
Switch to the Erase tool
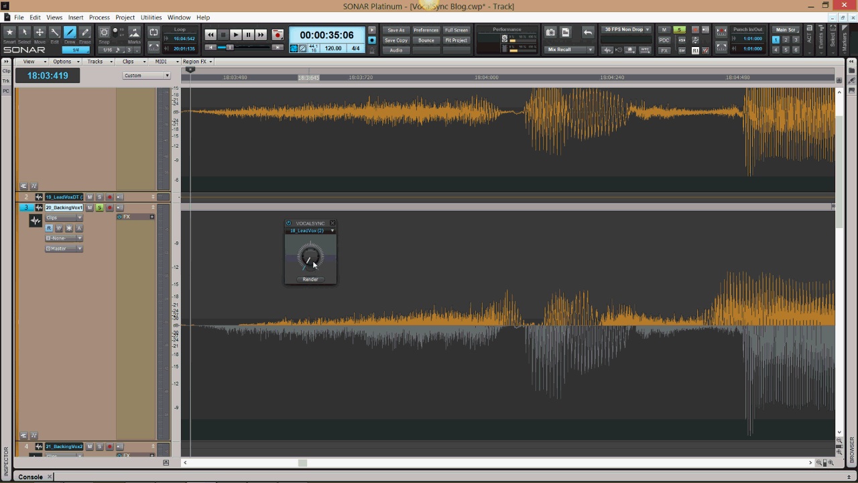(x=85, y=32)
